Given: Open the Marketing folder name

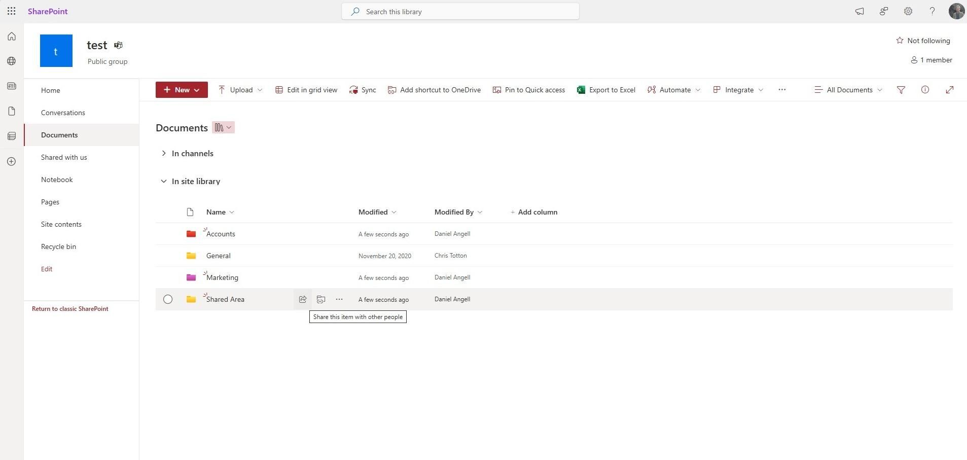Looking at the screenshot, I should click(222, 277).
